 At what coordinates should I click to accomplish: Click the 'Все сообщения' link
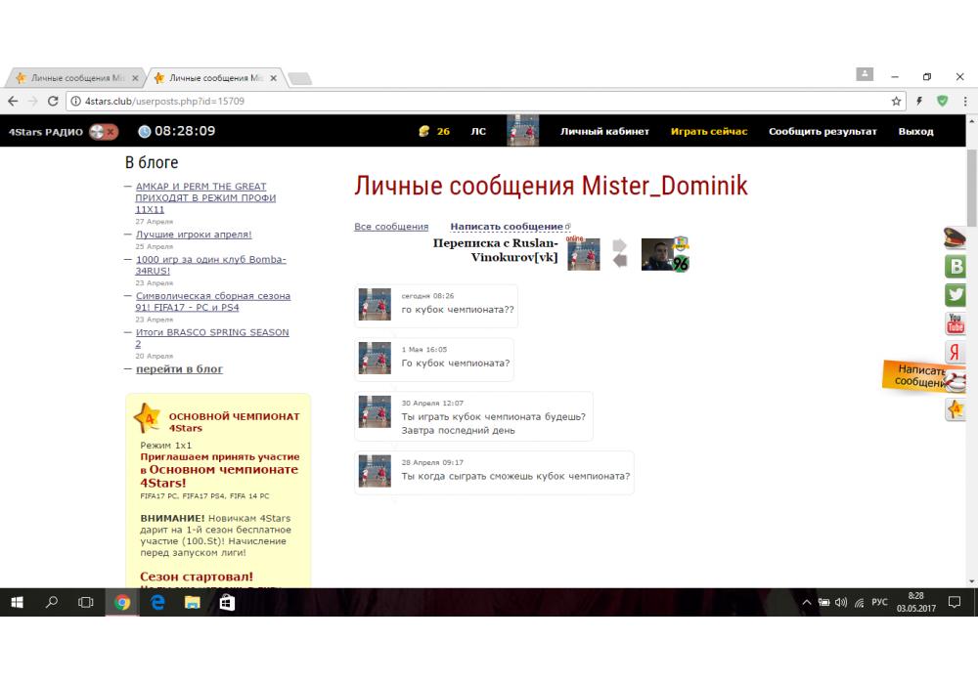(391, 227)
